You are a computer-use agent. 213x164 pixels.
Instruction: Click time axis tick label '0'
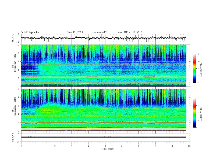(x=21, y=146)
